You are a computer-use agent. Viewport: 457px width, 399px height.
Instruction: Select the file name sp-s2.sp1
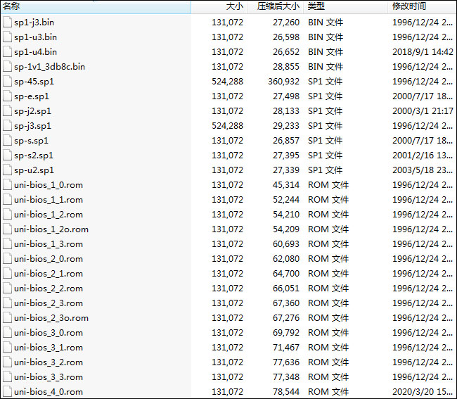pyautogui.click(x=34, y=156)
